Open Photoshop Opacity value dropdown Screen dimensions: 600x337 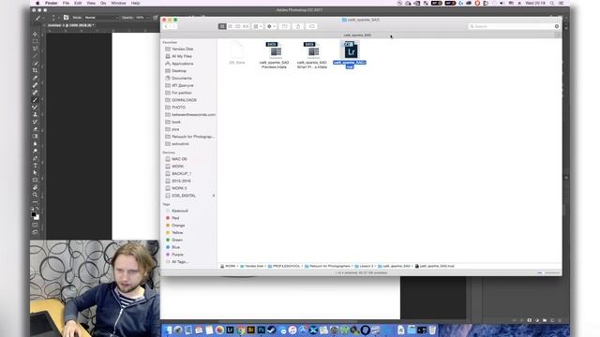click(x=142, y=18)
